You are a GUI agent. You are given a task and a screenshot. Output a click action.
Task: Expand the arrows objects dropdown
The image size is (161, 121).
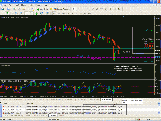pyautogui.click(x=121, y=9)
